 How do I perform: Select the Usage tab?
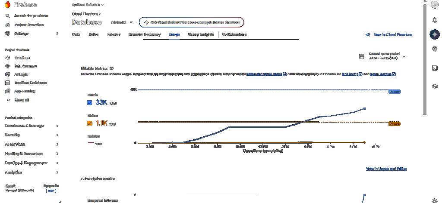174,34
